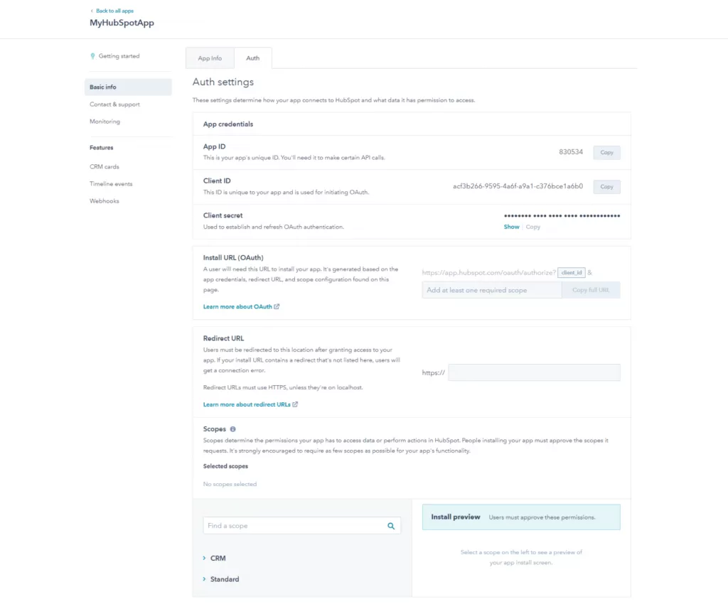This screenshot has width=728, height=609.
Task: Switch to the App Info tab
Action: pos(210,58)
